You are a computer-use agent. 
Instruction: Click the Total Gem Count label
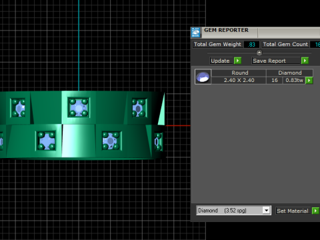click(x=285, y=44)
